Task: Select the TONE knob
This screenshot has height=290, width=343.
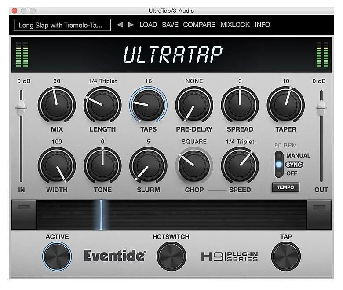Action: 102,165
